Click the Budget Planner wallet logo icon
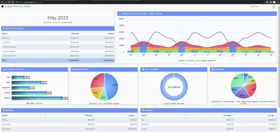This screenshot has height=132, width=280. tap(2, 6)
